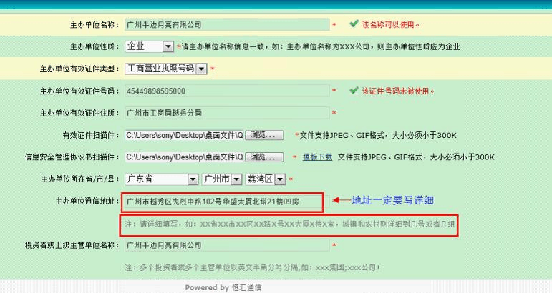Click green checkmark beside 该证件号码未被使用
The image size is (552, 293).
click(354, 91)
